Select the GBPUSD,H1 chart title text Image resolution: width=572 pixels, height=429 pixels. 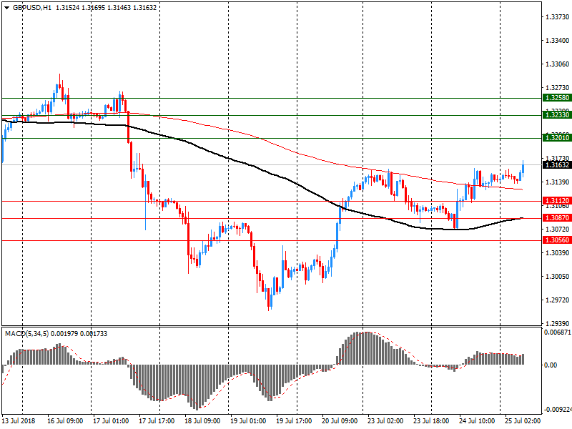pos(32,7)
